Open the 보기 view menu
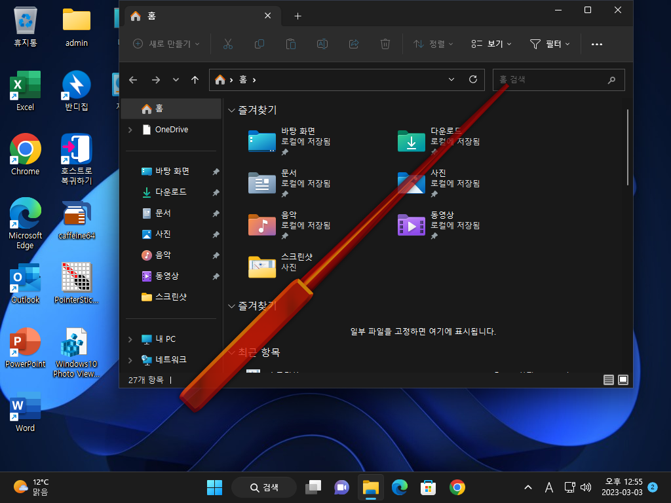This screenshot has height=503, width=671. point(491,44)
